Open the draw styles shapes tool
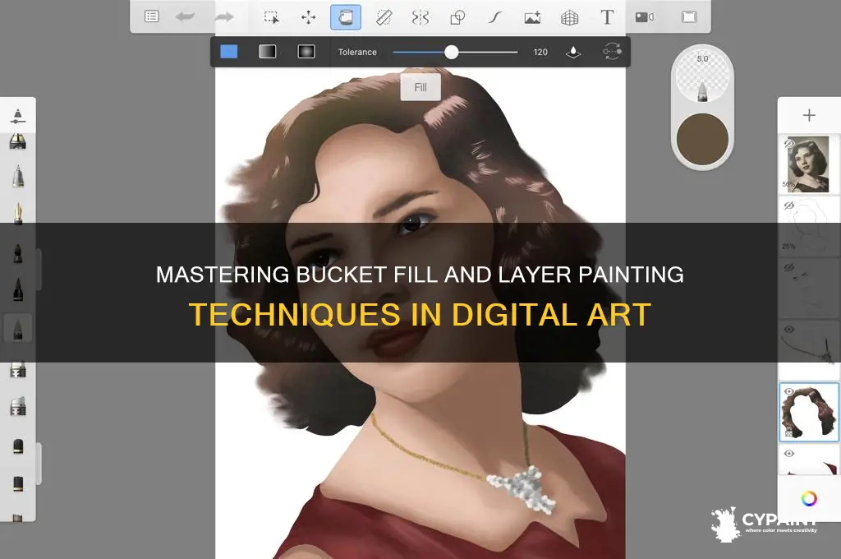This screenshot has width=841, height=559. (x=457, y=17)
